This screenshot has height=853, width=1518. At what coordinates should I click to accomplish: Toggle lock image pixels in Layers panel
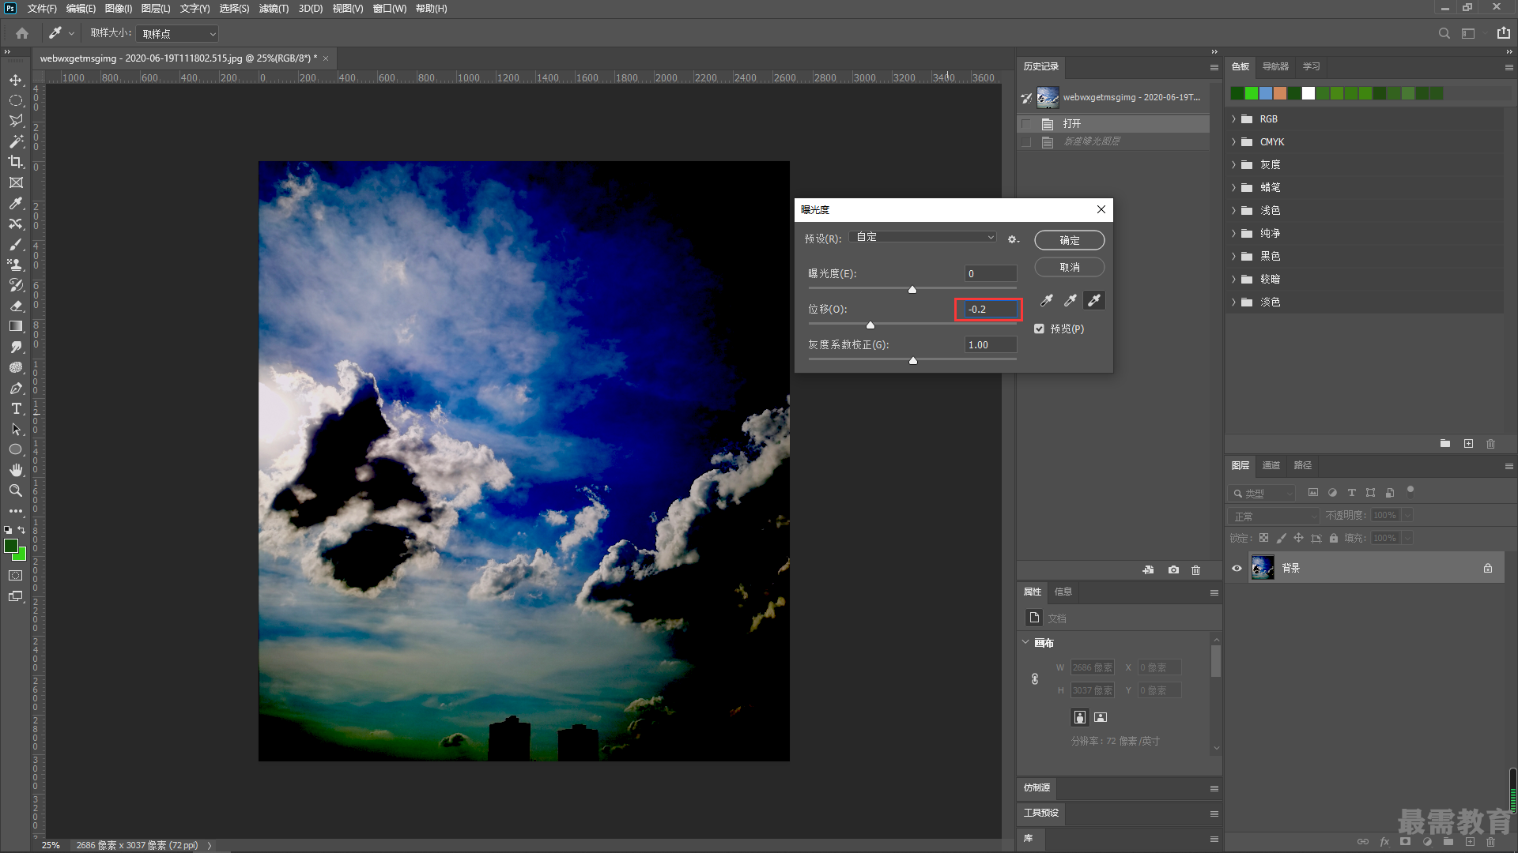tap(1281, 538)
